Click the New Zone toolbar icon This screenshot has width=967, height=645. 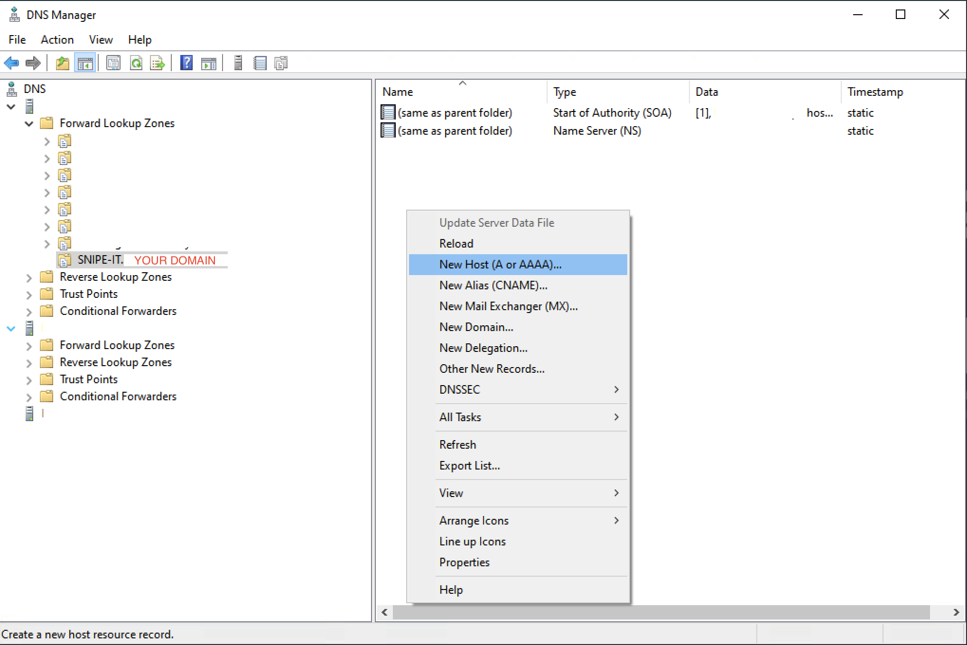(281, 63)
